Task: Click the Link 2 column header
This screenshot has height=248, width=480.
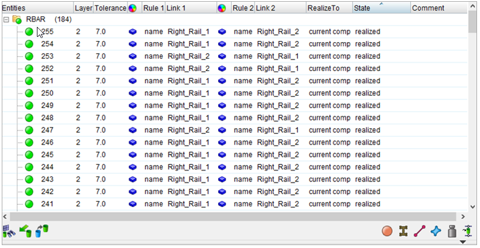Action: pos(280,8)
